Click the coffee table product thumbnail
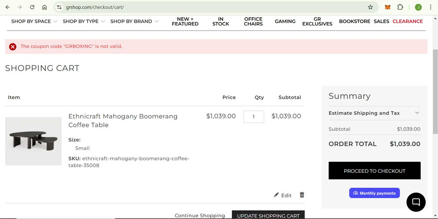 pyautogui.click(x=33, y=141)
